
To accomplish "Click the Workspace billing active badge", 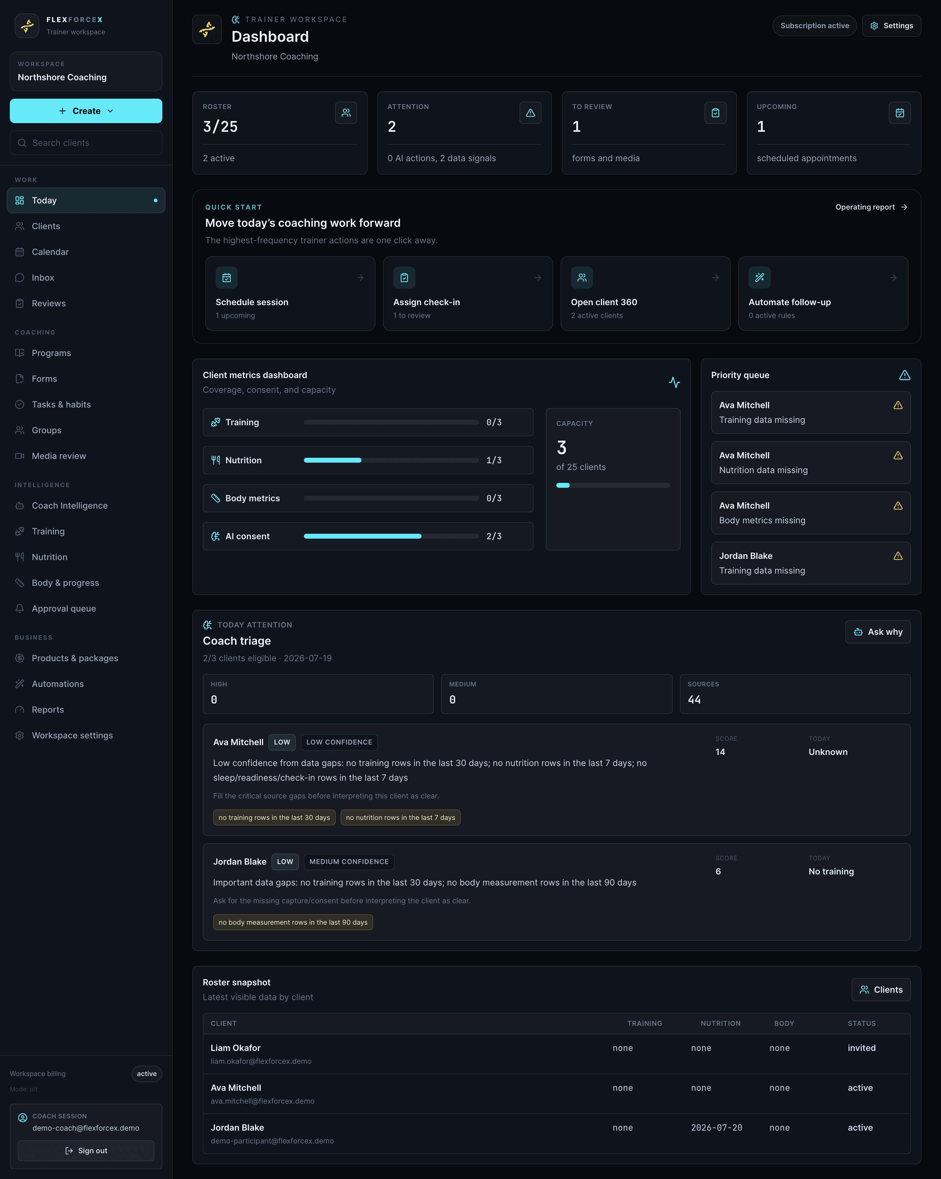I will click(146, 1074).
